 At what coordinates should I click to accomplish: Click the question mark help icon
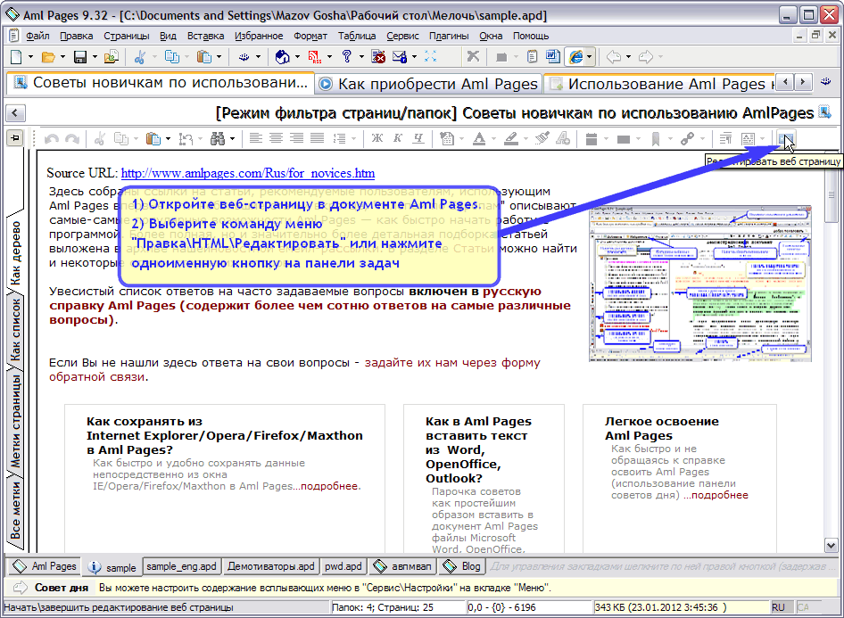pyautogui.click(x=347, y=56)
